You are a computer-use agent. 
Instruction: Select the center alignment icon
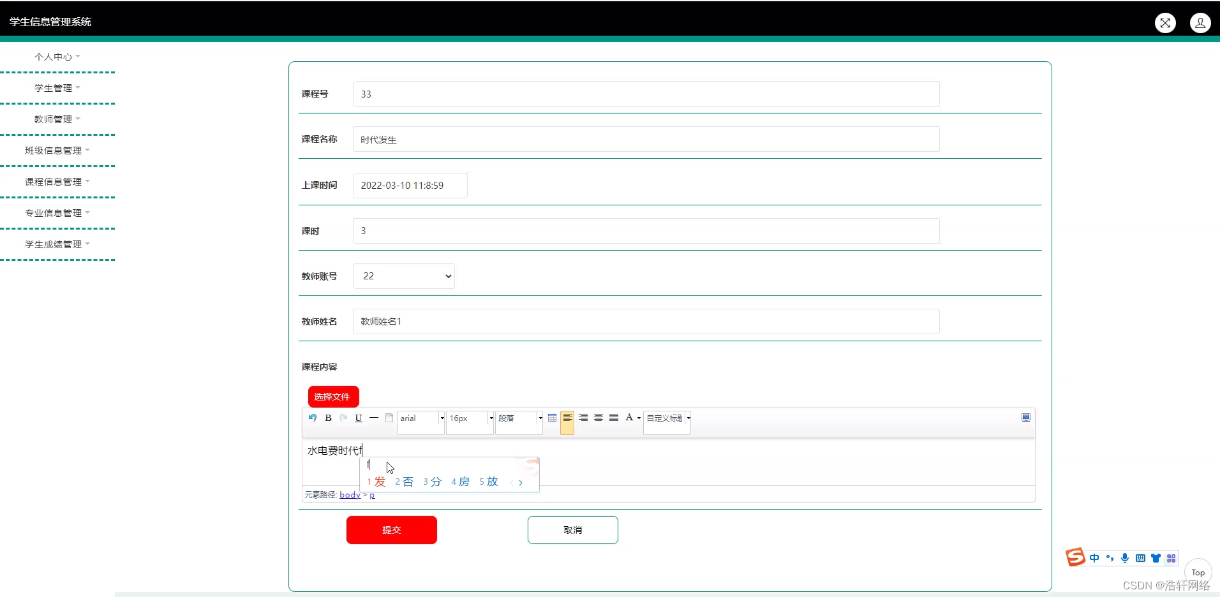coord(598,418)
